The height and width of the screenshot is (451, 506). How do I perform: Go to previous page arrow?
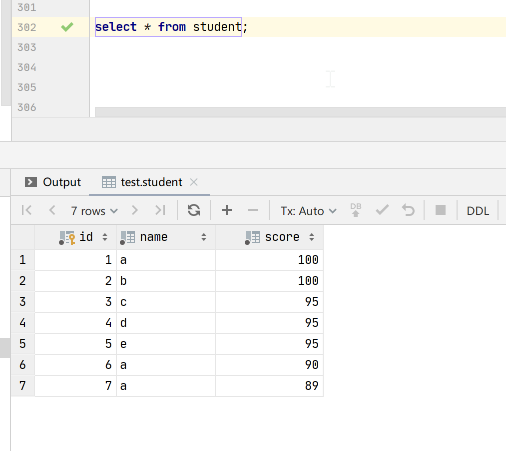(52, 210)
